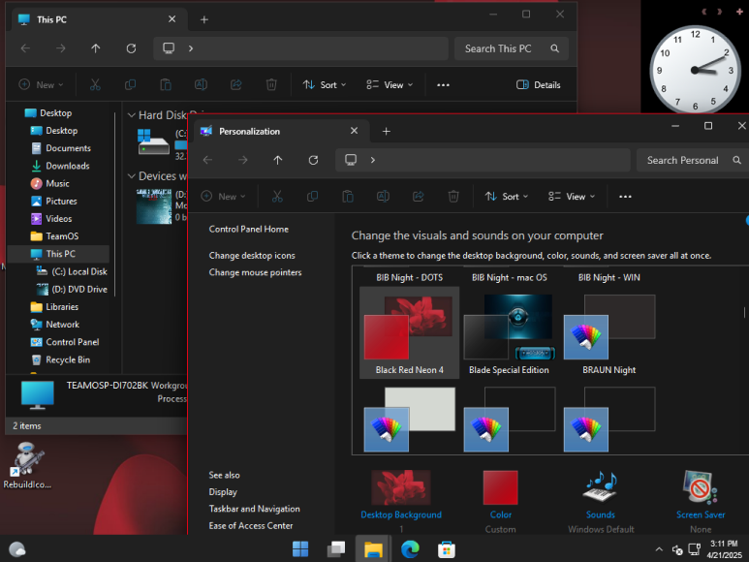Screen dimensions: 749x562
Task: Click Delete trash icon in This PC toolbar
Action: pyautogui.click(x=271, y=84)
